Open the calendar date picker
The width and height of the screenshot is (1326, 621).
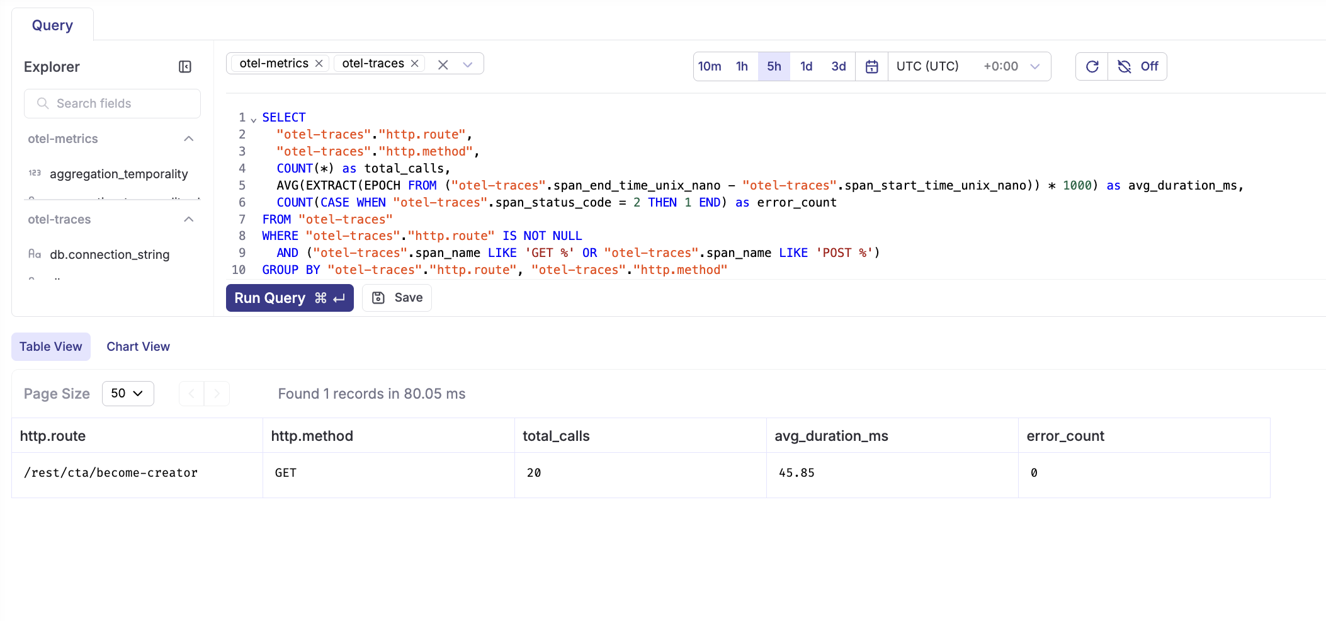coord(872,67)
